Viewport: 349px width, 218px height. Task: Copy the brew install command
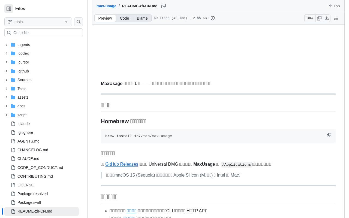(329, 135)
